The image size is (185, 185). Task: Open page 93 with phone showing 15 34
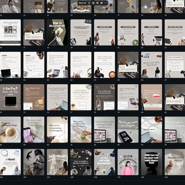(128, 130)
